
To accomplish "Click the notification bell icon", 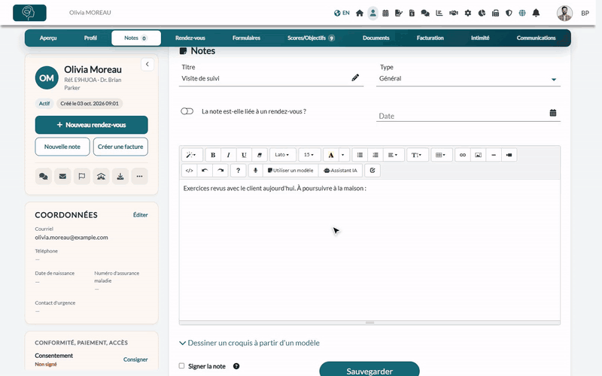I will 536,13.
